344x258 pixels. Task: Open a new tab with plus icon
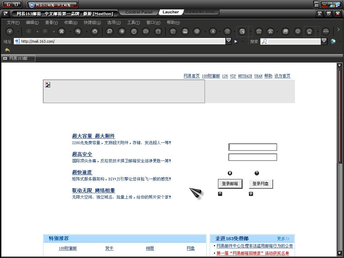coord(9,32)
